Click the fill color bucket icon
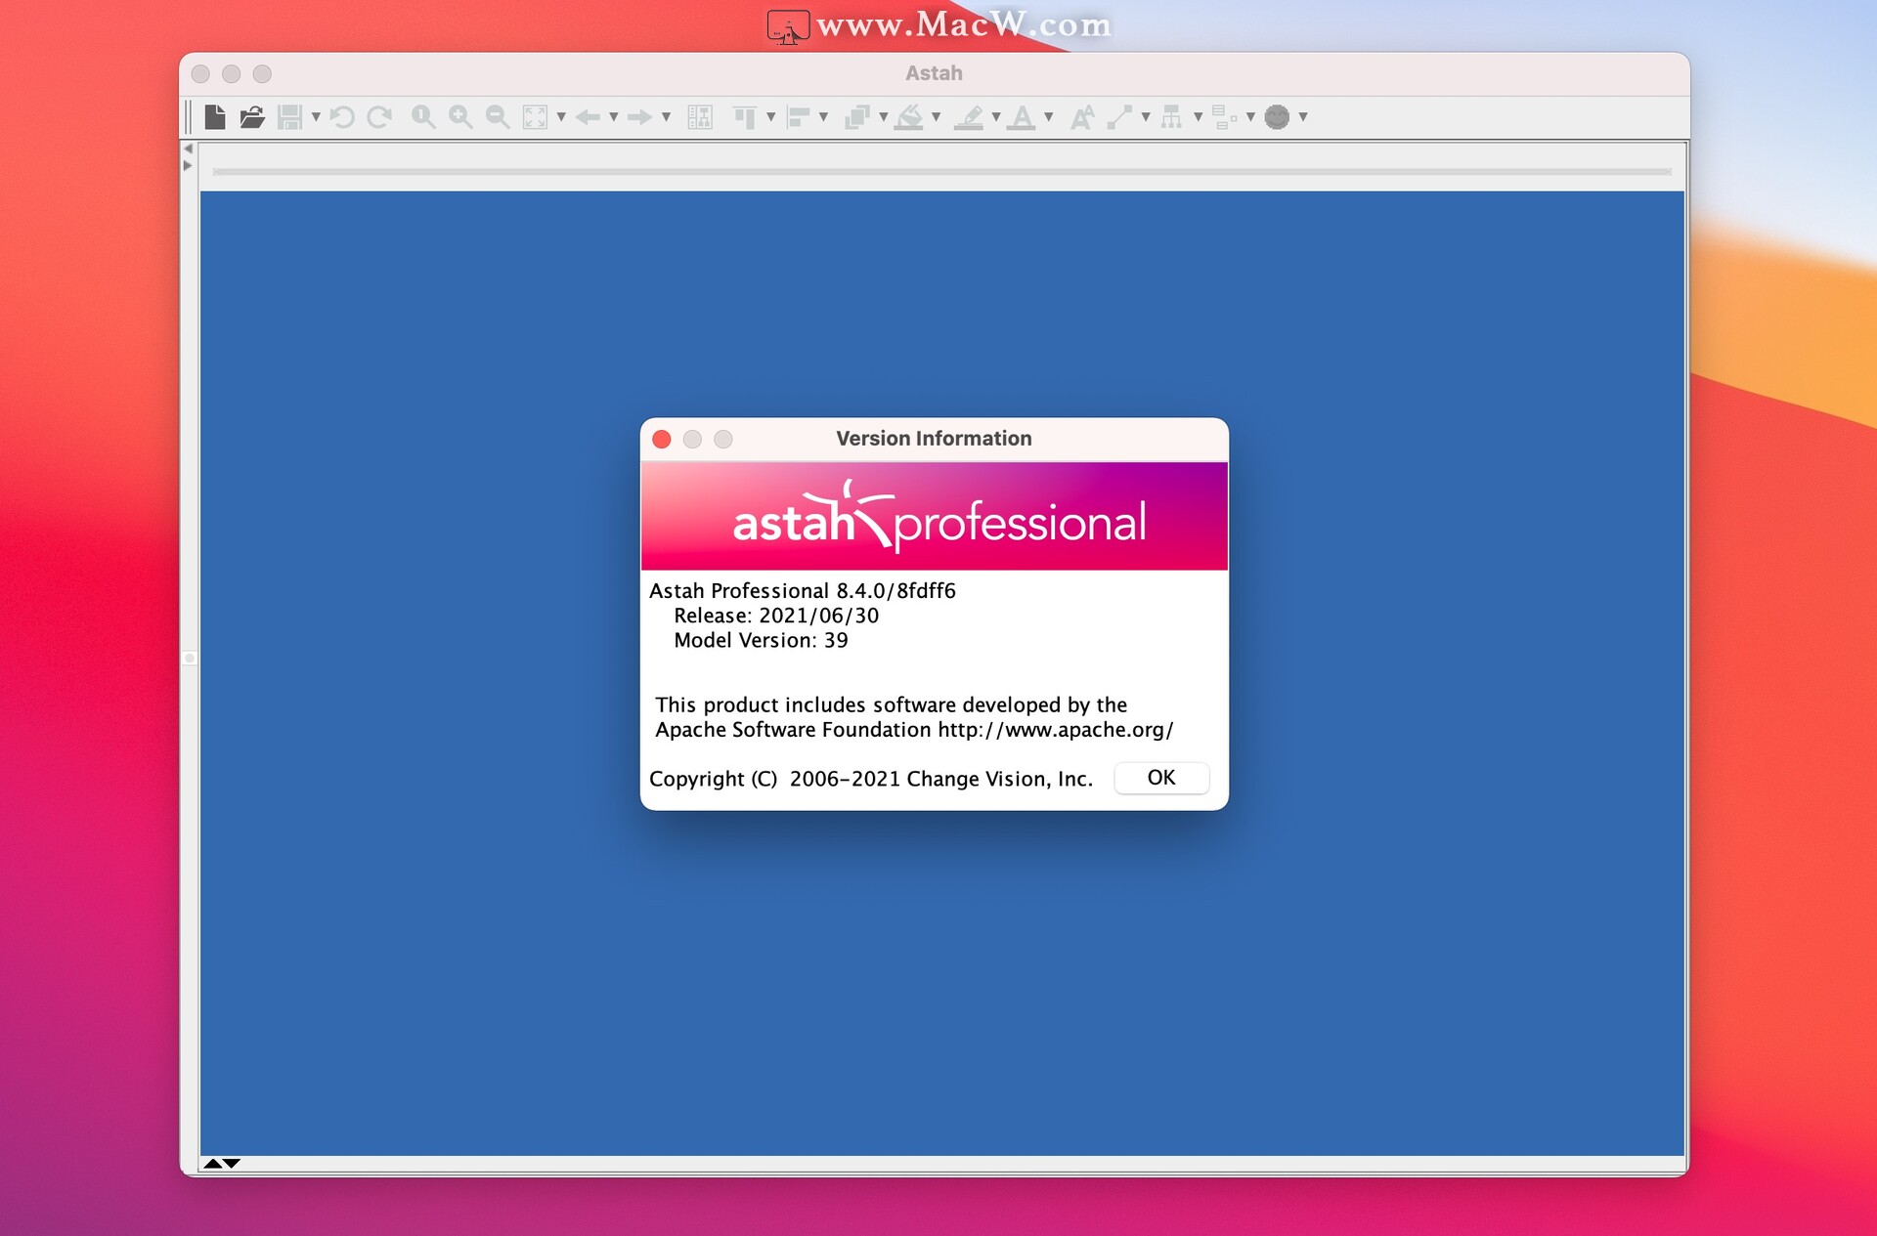1877x1236 pixels. pos(909,117)
